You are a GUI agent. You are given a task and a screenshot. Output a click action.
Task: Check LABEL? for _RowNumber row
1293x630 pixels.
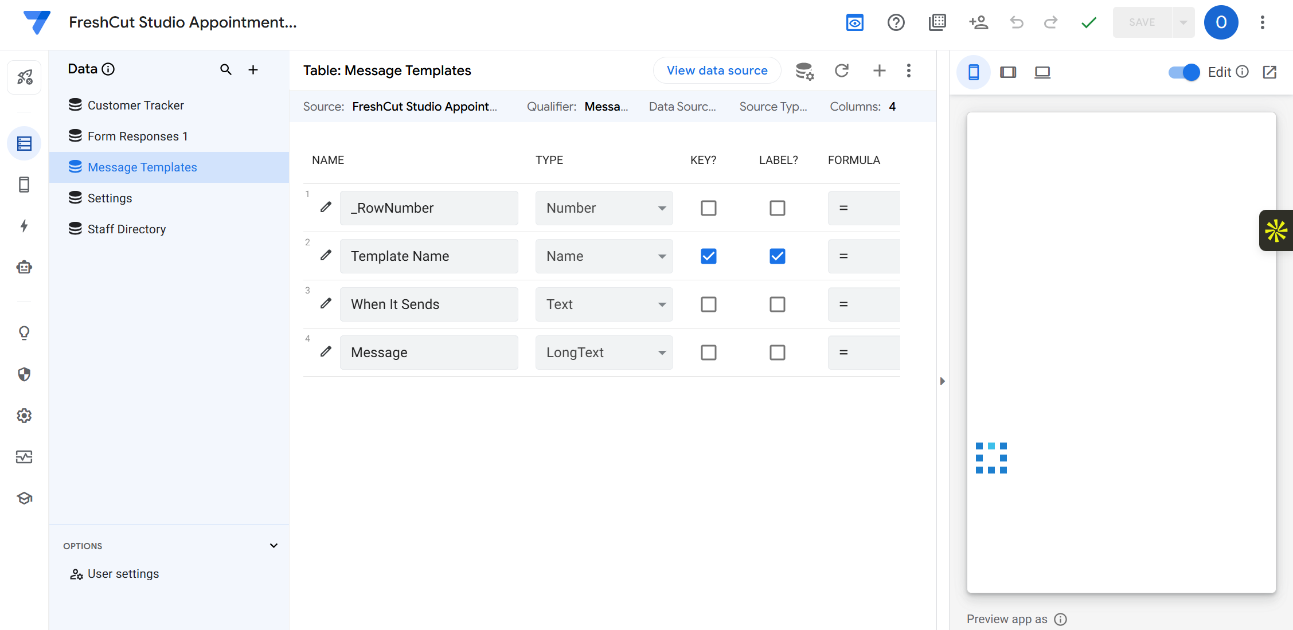coord(778,208)
